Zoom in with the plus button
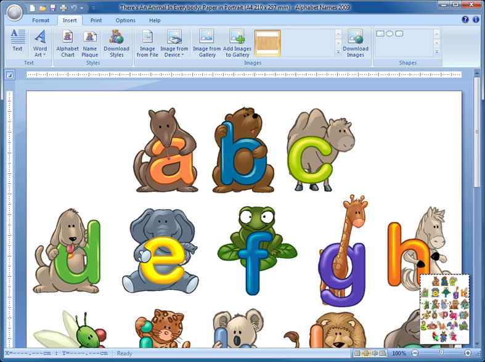The image size is (485, 362). 468,353
